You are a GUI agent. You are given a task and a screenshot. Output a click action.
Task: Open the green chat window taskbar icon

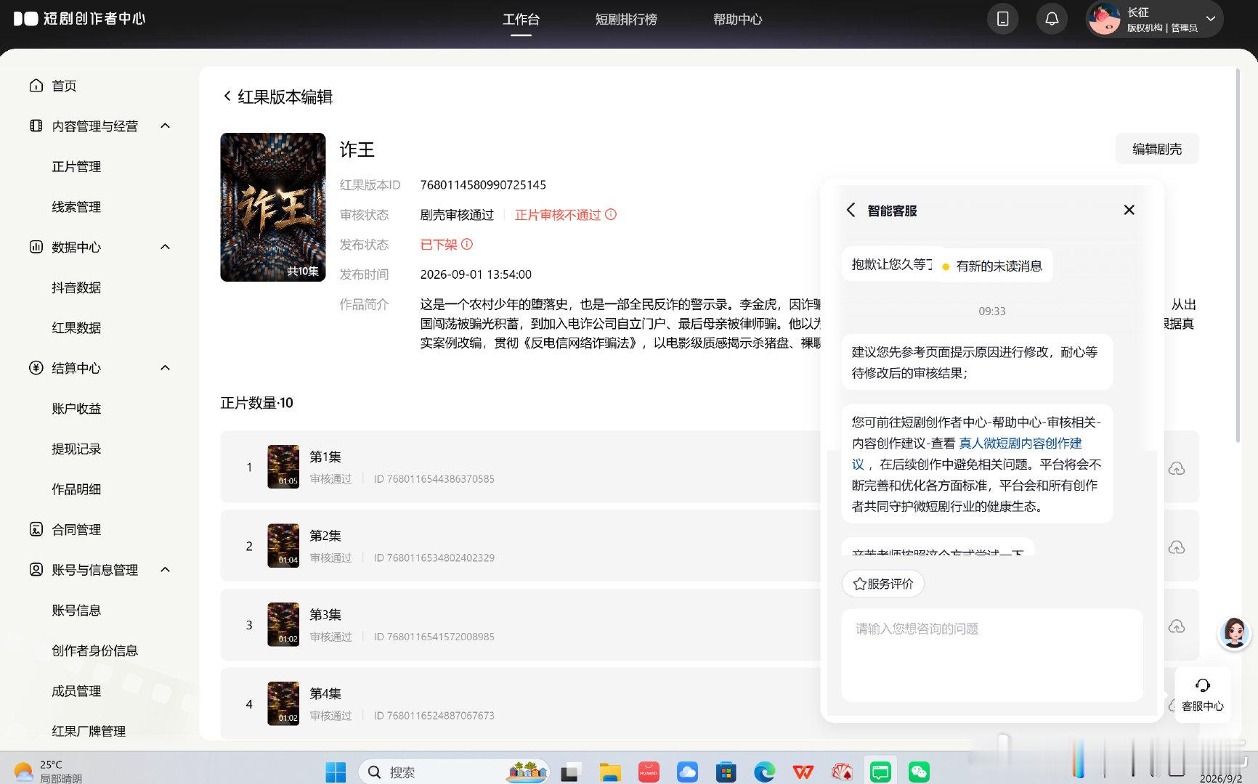[880, 772]
